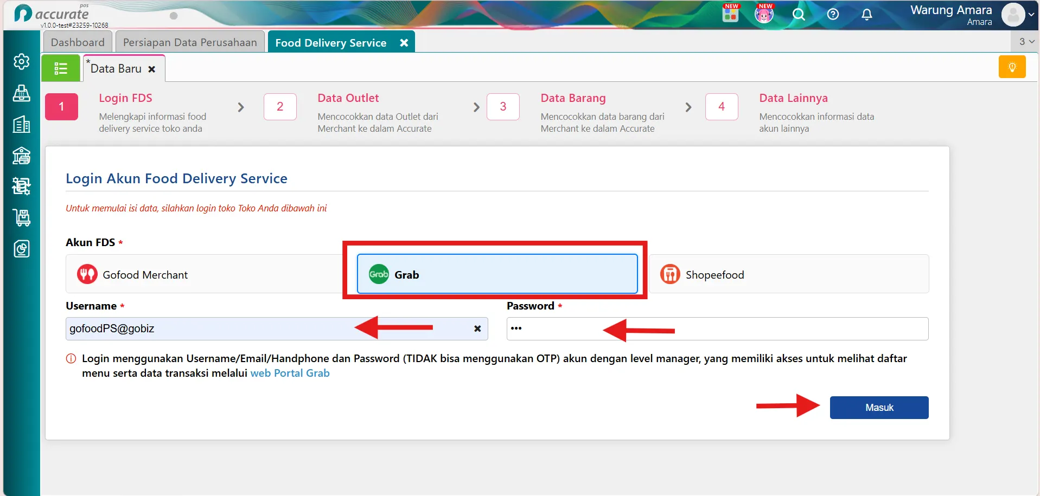Open the NEW mascot avatar icon
The image size is (1040, 496).
[764, 13]
